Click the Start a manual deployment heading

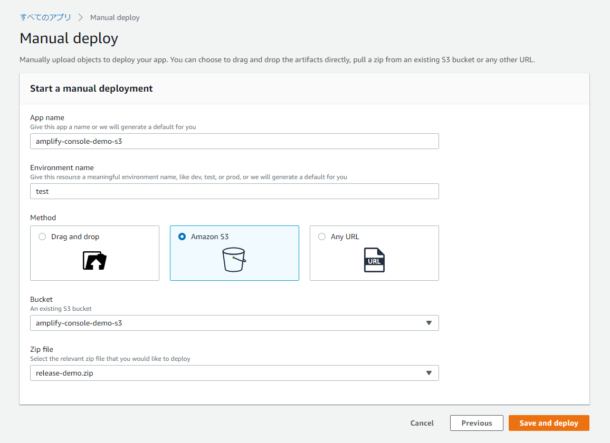(x=91, y=88)
